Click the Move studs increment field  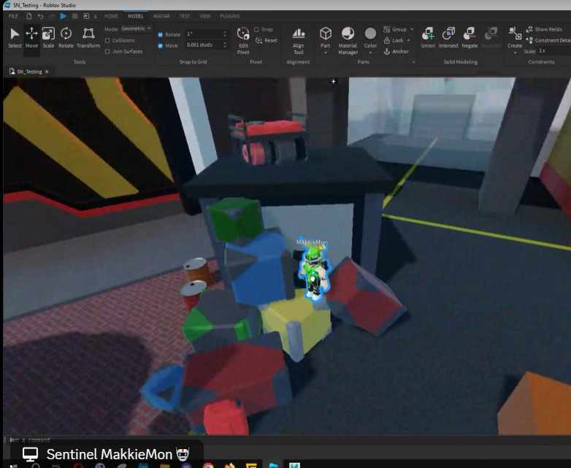click(x=203, y=45)
